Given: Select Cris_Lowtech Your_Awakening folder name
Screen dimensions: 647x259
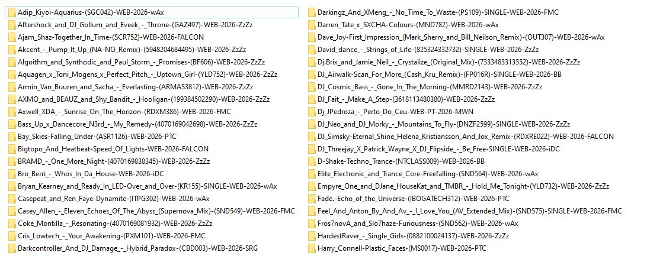Looking at the screenshot, I should (111, 236).
